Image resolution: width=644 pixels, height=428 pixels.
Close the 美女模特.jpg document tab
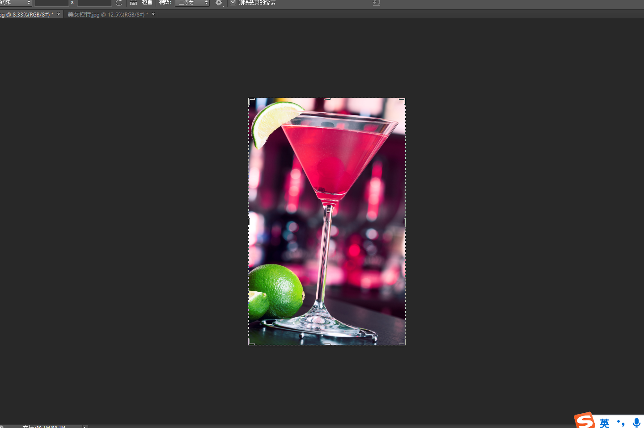click(x=153, y=14)
